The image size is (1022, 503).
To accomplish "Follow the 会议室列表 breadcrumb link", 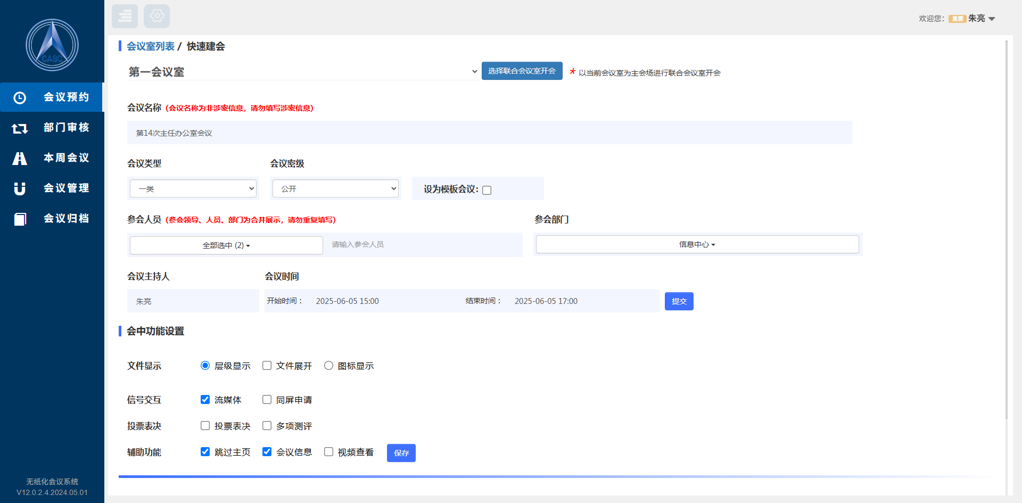I will click(x=151, y=46).
